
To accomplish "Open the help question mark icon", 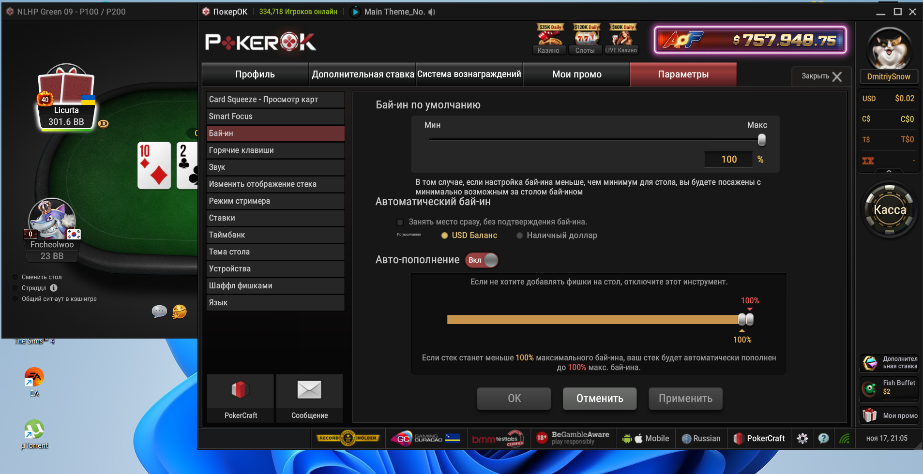I will point(823,438).
